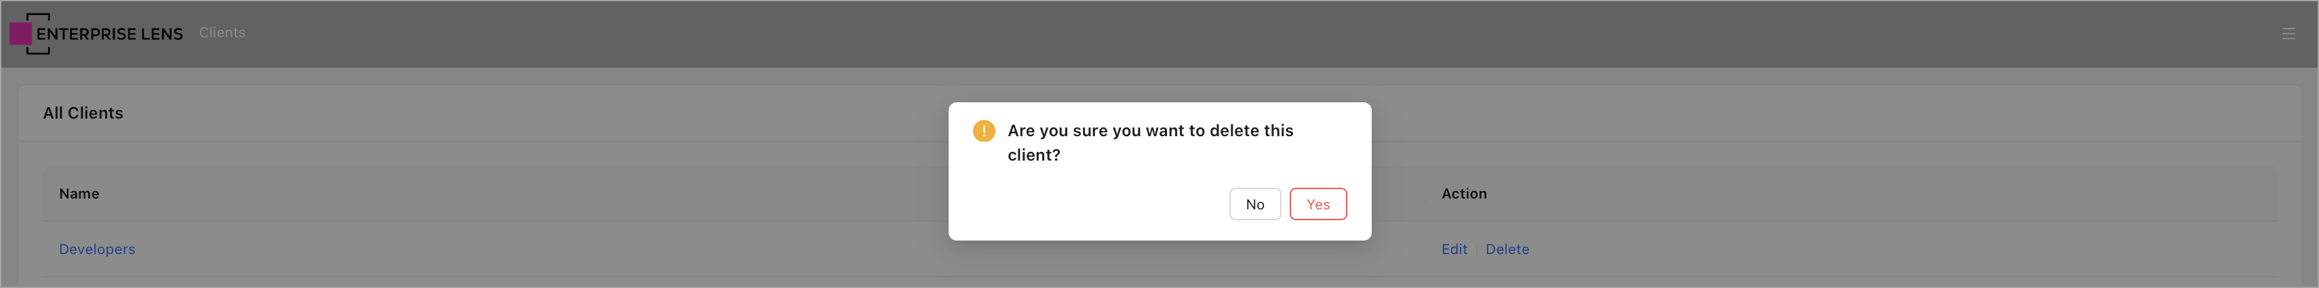Open the hamburger menu icon
The width and height of the screenshot is (2319, 288).
[2288, 34]
